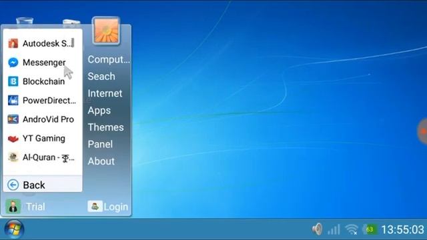This screenshot has width=427, height=240.
Task: Open the Autodesk app icon
Action: pyautogui.click(x=13, y=43)
